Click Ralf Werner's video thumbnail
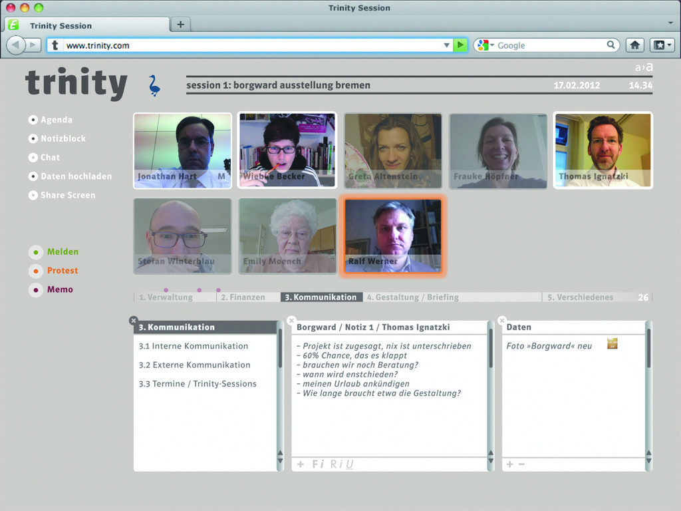The width and height of the screenshot is (681, 511). tap(392, 235)
